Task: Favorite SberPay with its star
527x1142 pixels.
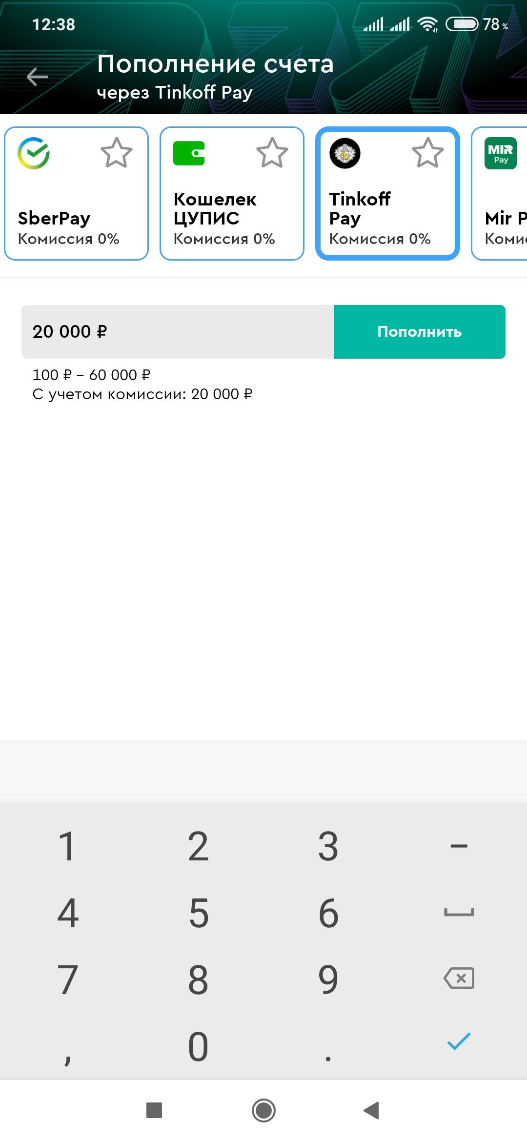Action: pyautogui.click(x=117, y=153)
